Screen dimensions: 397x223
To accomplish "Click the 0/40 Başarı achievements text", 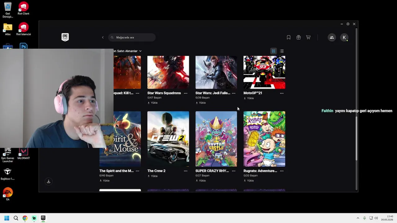I will (106, 176).
